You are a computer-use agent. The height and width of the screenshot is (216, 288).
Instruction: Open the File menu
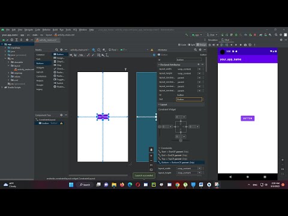pos(8,30)
